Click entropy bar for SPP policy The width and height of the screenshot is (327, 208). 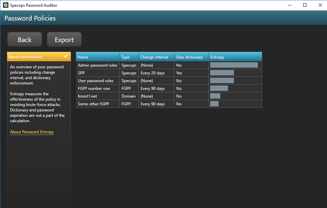tap(222, 73)
